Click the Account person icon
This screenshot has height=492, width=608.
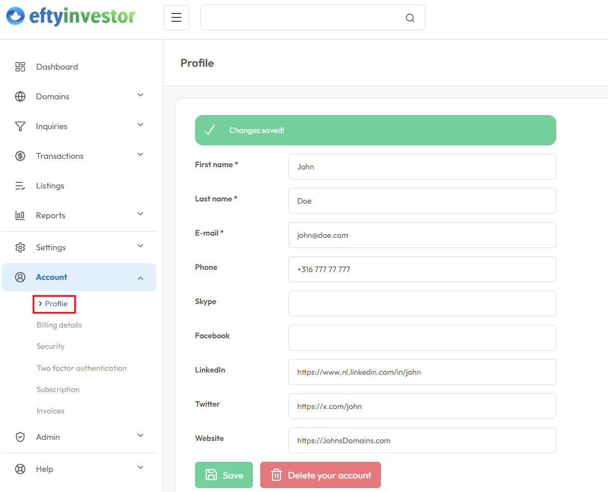pos(20,277)
